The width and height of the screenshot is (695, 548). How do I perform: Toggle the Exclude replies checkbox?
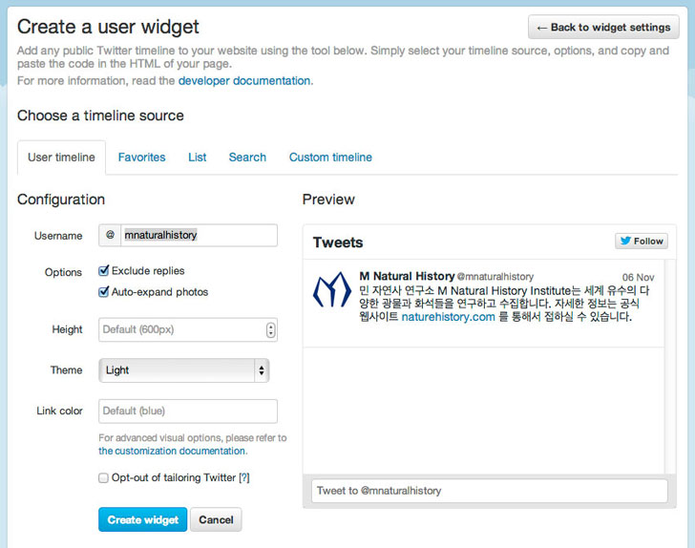coord(104,271)
